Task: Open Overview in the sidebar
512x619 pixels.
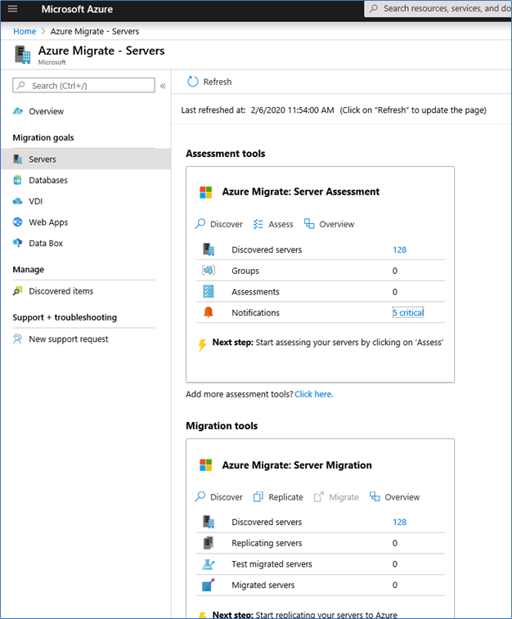Action: [46, 111]
